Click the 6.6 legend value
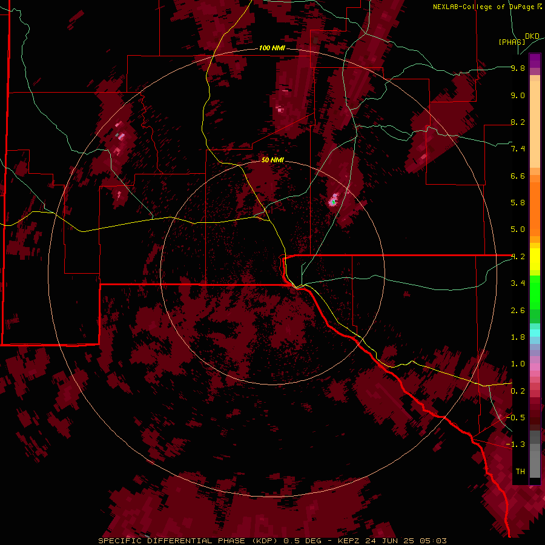This screenshot has width=545, height=545. 518,176
